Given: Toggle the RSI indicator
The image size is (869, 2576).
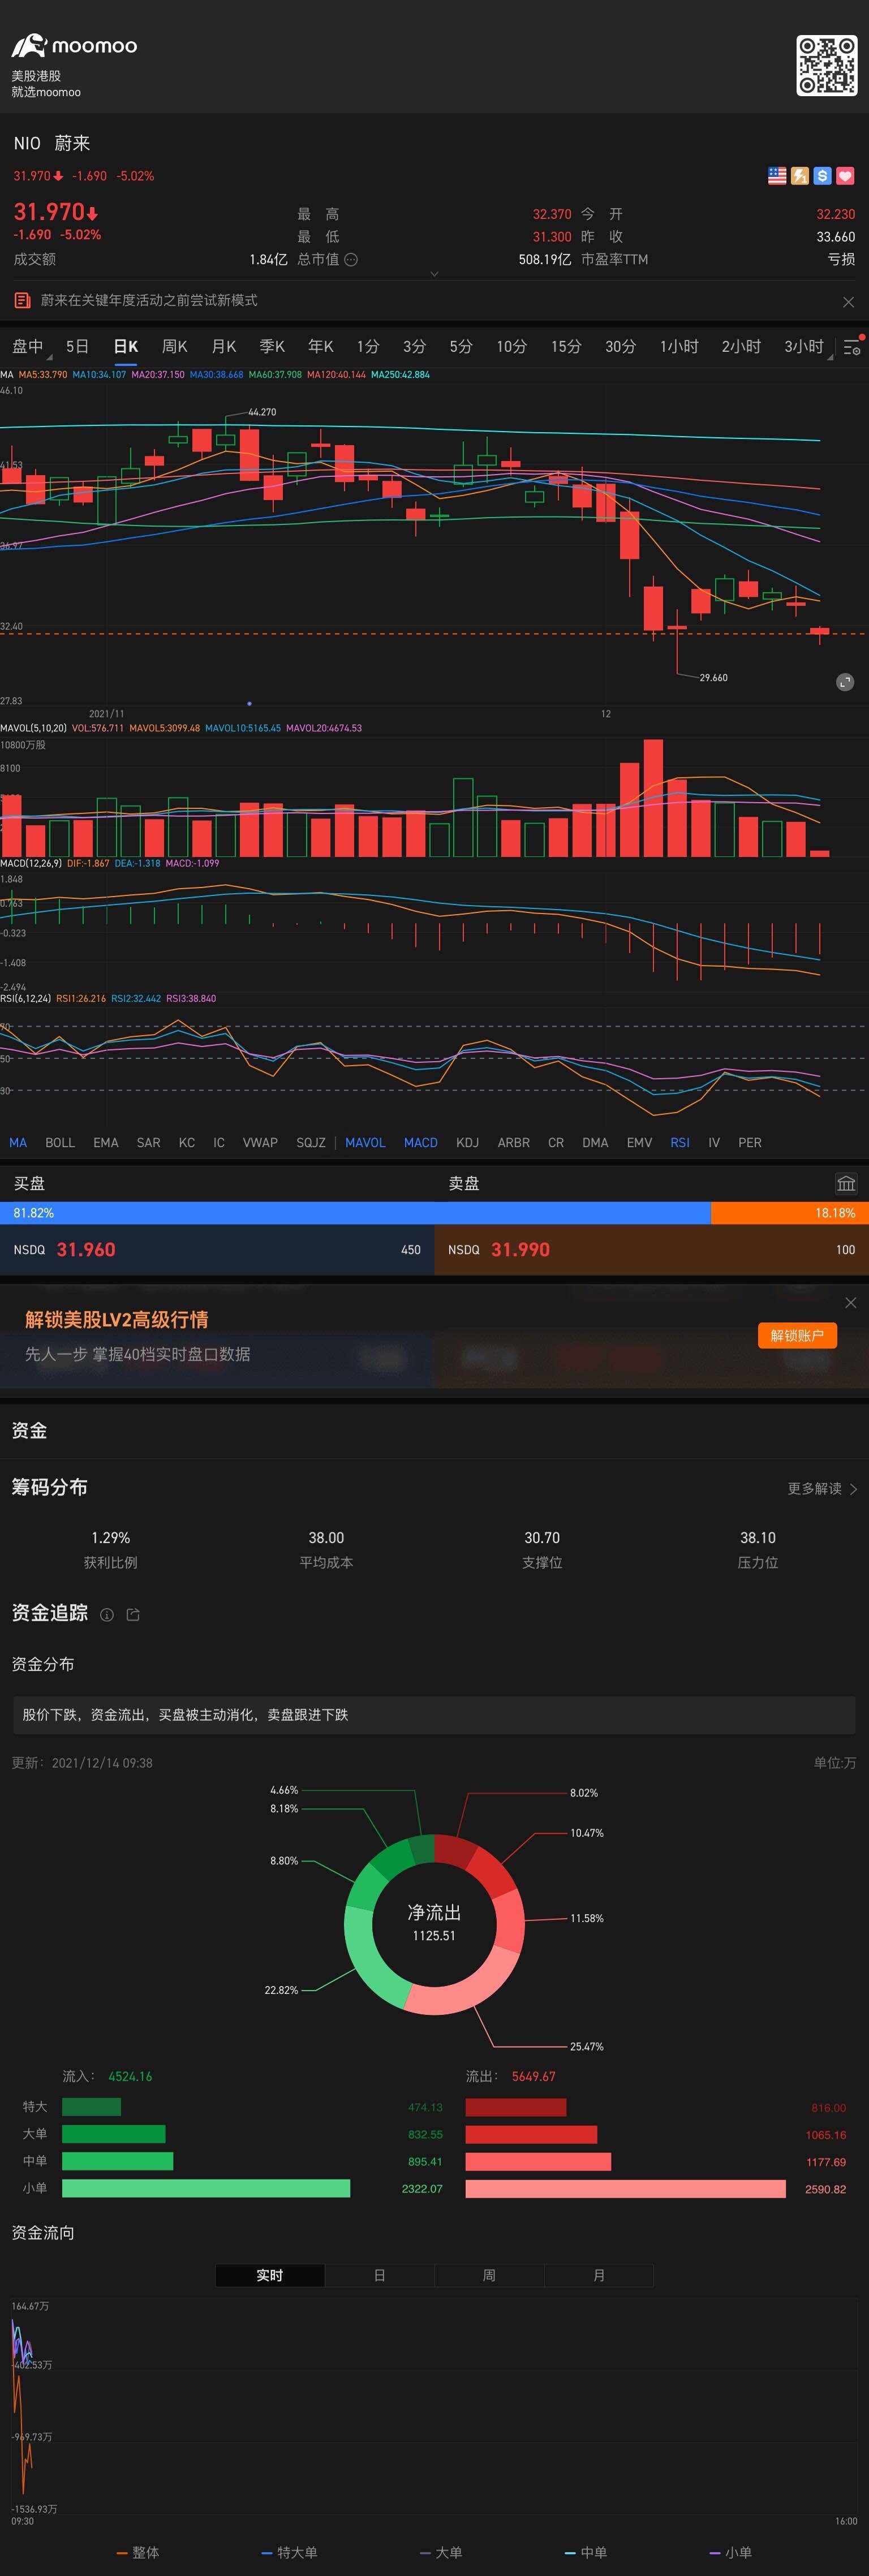Looking at the screenshot, I should [x=680, y=1142].
